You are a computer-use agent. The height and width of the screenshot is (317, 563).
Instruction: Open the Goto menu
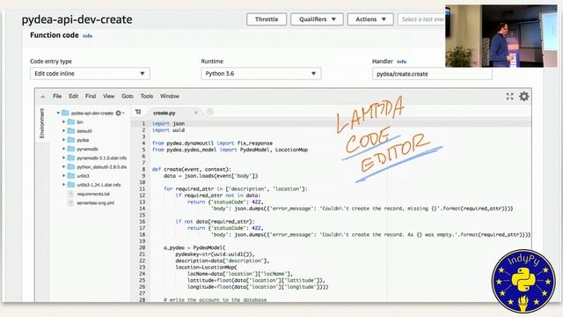pyautogui.click(x=128, y=96)
